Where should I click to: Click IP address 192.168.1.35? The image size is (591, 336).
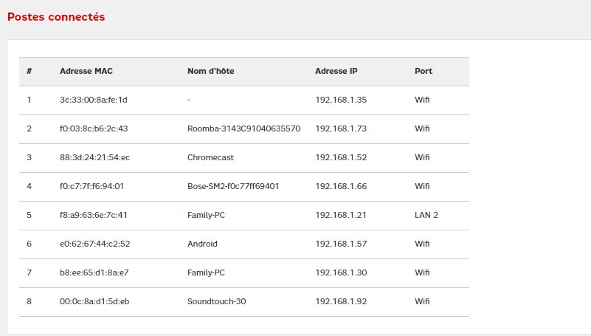(x=341, y=100)
